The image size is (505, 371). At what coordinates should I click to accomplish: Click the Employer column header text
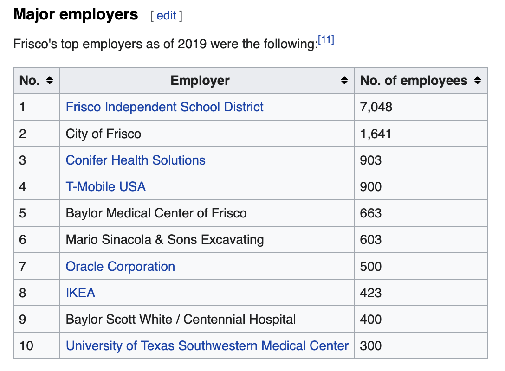tap(200, 80)
